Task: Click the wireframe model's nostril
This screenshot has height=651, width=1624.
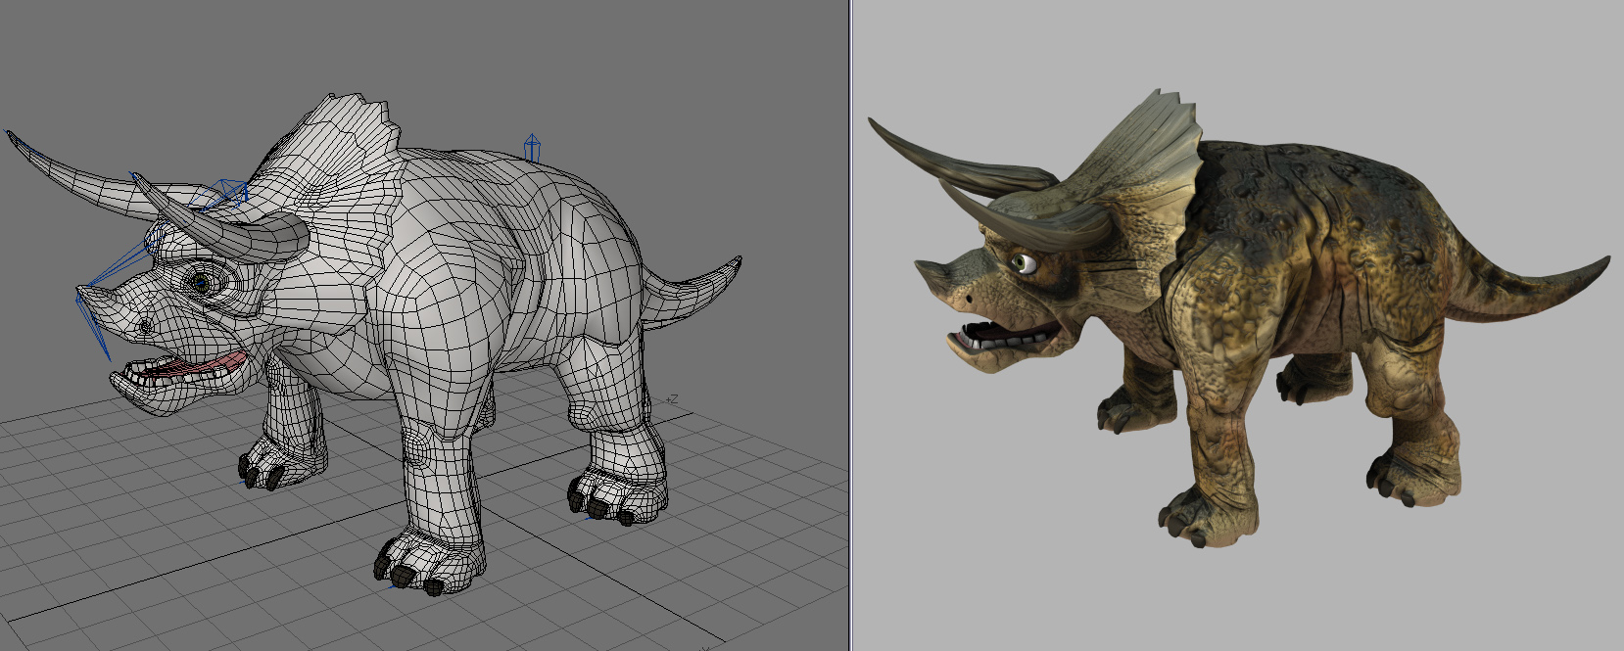Action: (147, 325)
